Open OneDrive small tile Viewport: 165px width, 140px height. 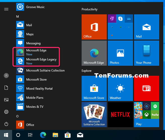129,19
